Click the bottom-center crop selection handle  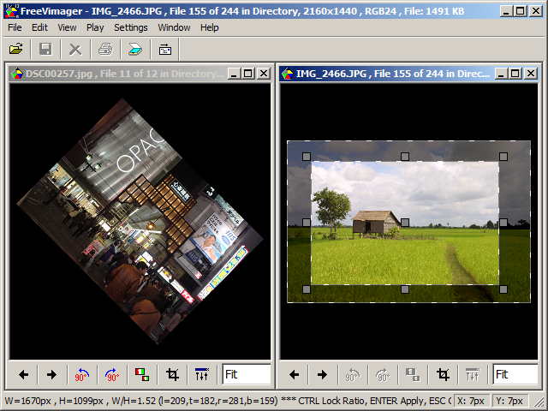(x=405, y=289)
